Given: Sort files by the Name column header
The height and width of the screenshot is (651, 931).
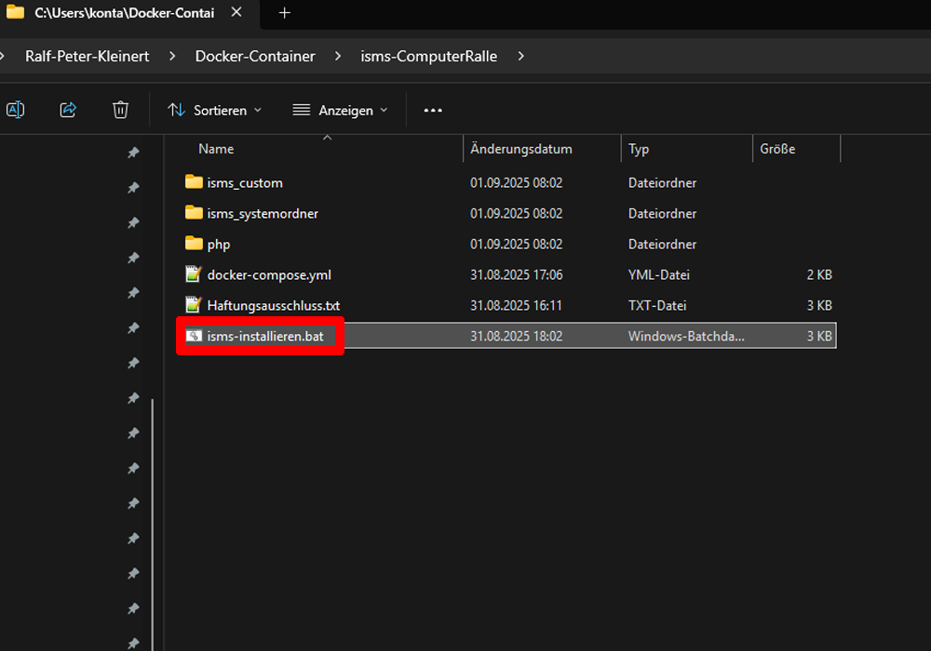Looking at the screenshot, I should pyautogui.click(x=216, y=149).
